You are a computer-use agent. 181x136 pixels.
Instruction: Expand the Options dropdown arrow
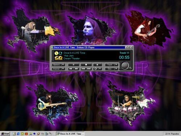tap(63, 65)
